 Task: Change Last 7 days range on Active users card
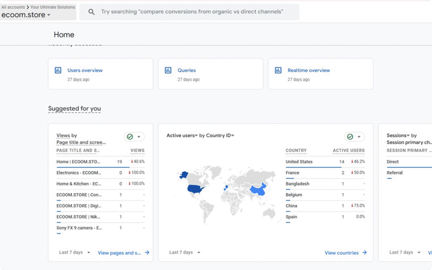pos(185,252)
